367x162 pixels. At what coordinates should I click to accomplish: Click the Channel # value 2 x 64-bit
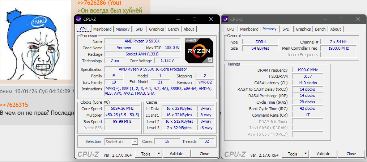pos(338,42)
